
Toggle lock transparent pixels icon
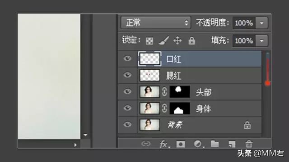click(149, 41)
